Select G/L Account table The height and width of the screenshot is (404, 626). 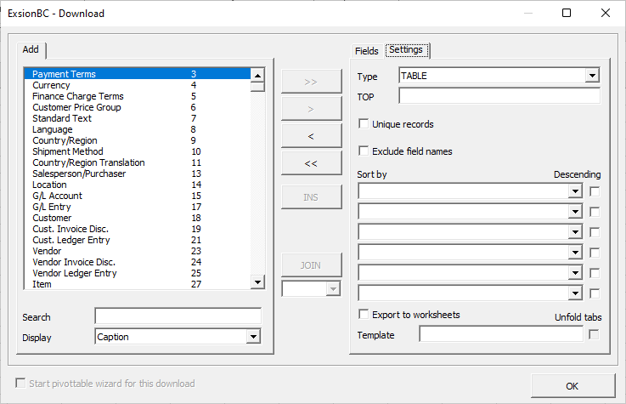pos(137,196)
